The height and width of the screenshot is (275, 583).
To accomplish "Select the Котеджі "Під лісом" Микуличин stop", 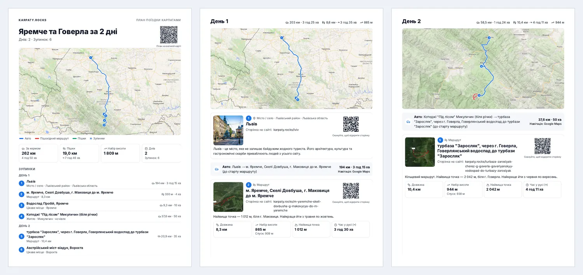I will coord(100,216).
